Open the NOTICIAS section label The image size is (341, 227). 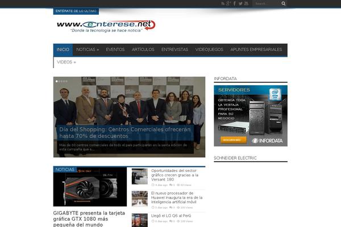pyautogui.click(x=65, y=170)
